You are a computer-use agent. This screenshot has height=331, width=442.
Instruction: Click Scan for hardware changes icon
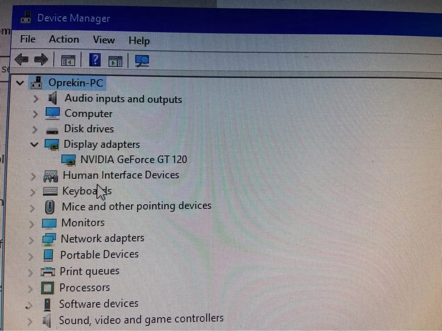point(142,61)
